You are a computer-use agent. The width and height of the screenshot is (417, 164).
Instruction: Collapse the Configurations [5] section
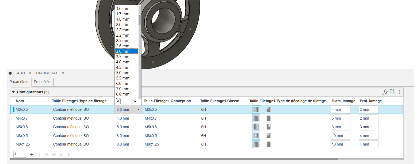point(13,92)
